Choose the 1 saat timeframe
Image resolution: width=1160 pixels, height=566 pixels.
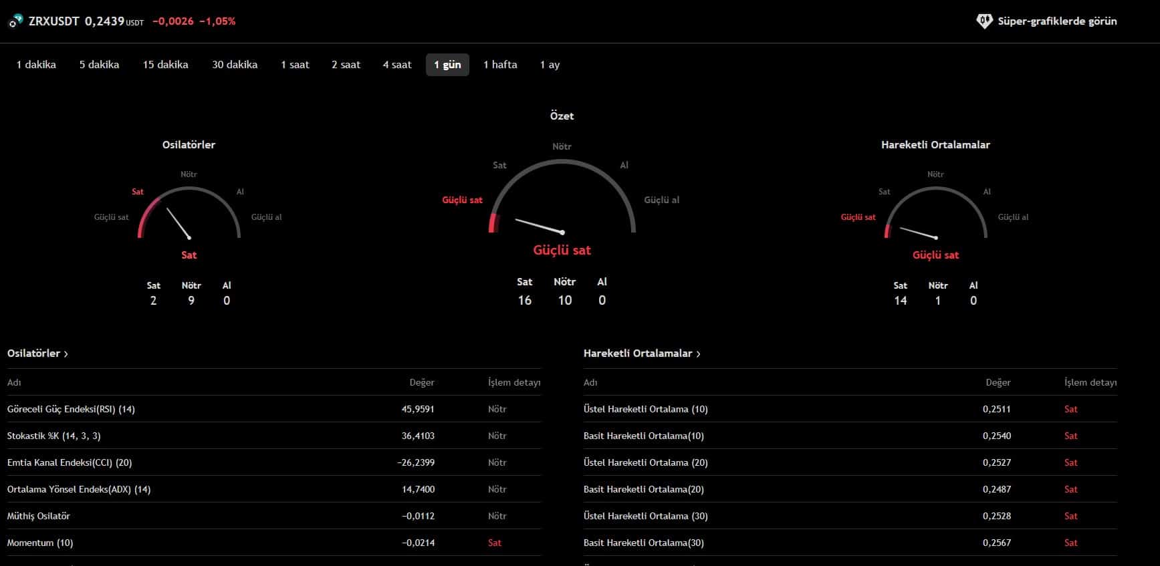point(295,65)
